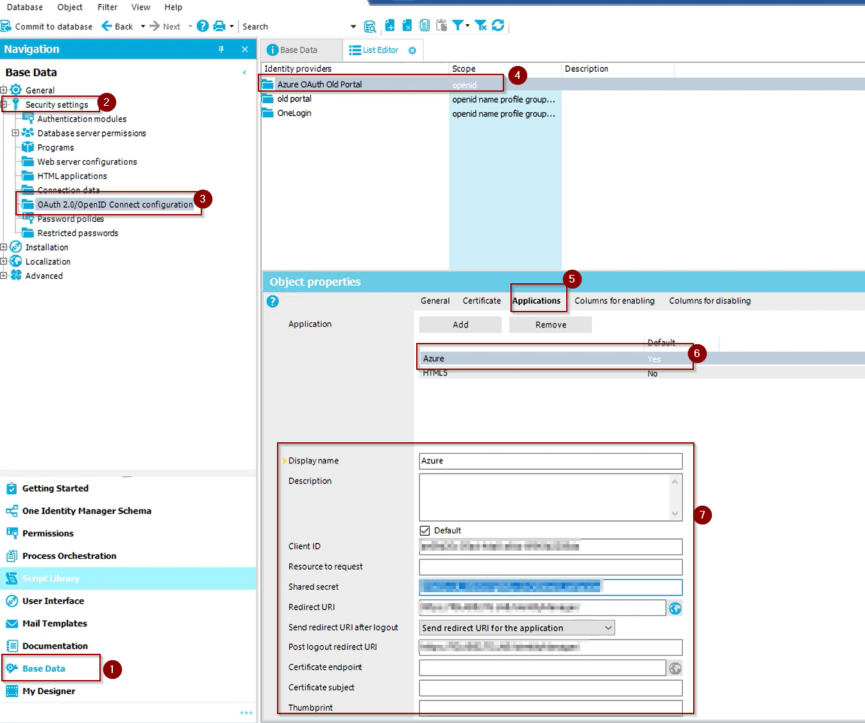Expand Database server permissions node
865x723 pixels.
coord(15,133)
